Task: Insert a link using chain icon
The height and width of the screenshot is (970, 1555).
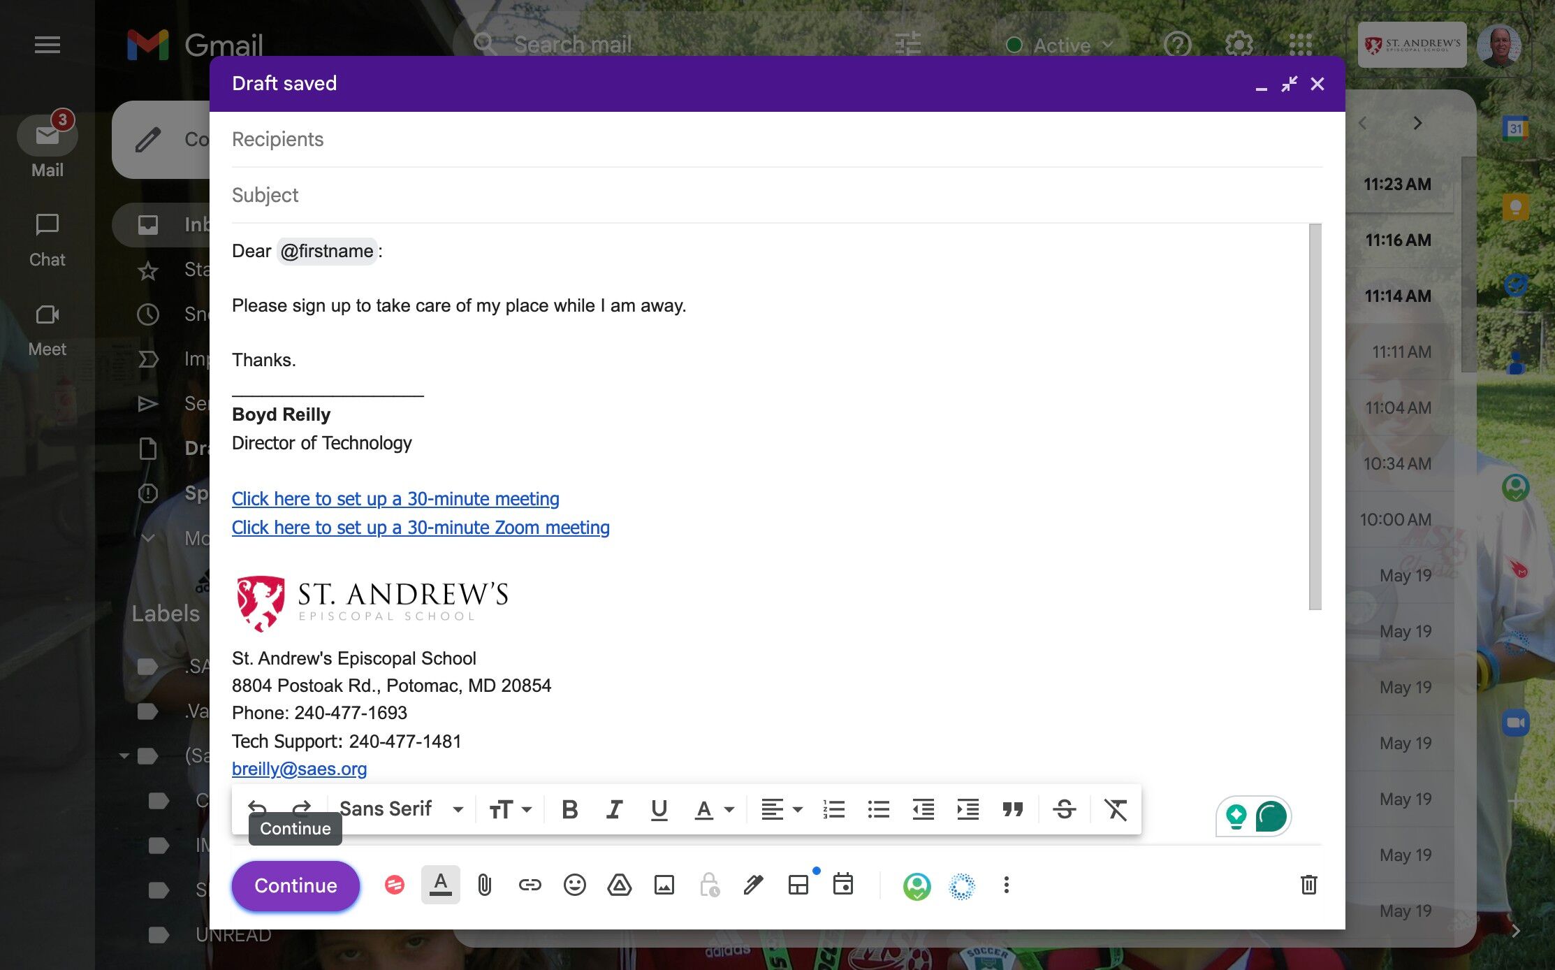Action: coord(530,885)
